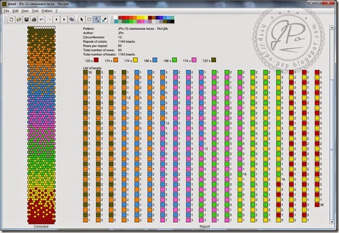Click the orange swatch labeled 174 x
This screenshot has height=233, width=339.
click(116, 60)
